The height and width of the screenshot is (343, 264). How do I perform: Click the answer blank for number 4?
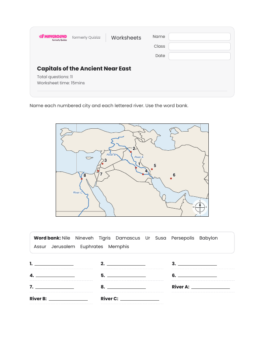tap(55, 275)
